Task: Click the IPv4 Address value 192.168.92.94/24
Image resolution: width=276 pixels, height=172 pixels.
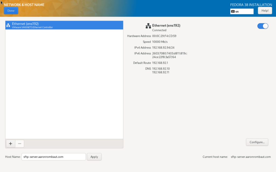Action: tap(163, 48)
